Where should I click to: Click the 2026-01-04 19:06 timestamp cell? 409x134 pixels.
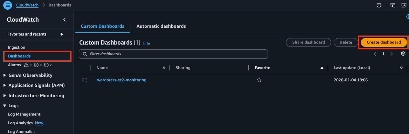[x=350, y=80]
